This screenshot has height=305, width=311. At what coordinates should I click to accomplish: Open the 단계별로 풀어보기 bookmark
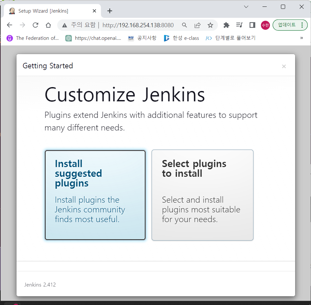231,38
